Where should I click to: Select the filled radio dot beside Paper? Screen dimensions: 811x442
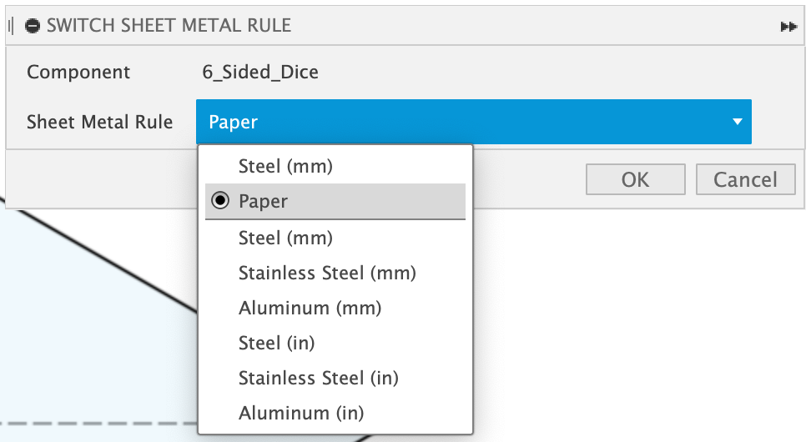click(221, 201)
